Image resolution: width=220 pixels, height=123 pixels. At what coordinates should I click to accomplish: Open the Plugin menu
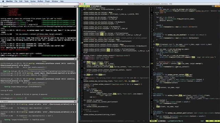coord(47,1)
